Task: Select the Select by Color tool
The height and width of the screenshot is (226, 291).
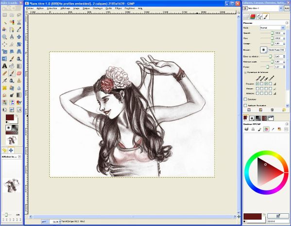Action: [12, 22]
